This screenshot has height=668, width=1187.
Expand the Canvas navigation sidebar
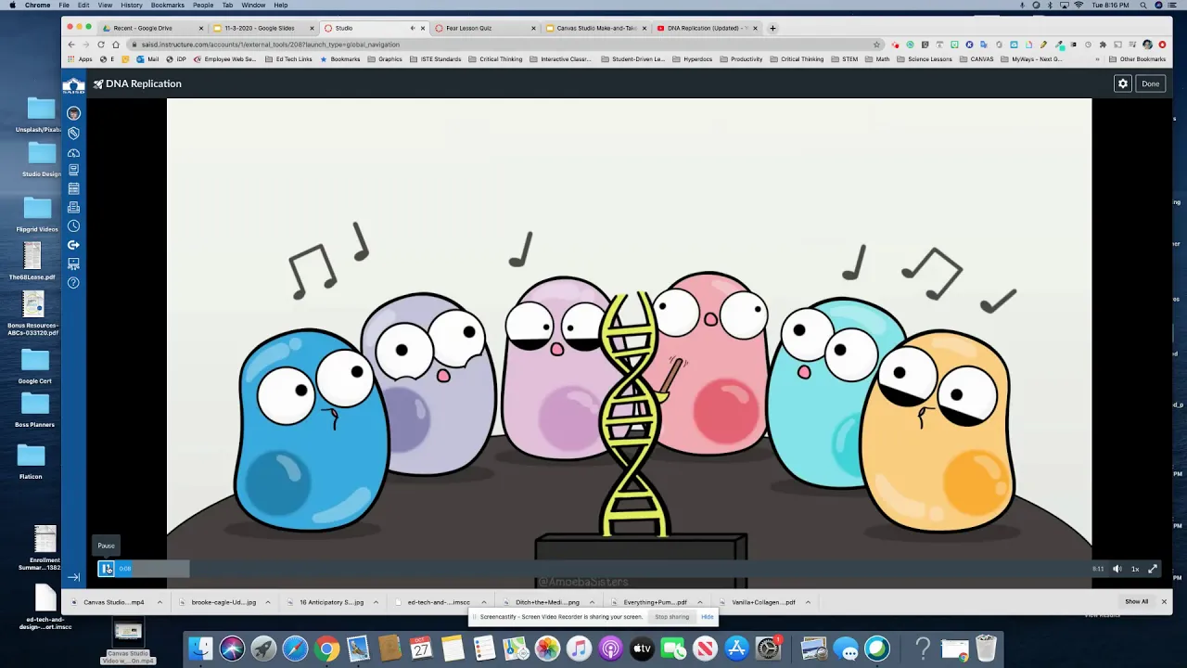click(73, 577)
